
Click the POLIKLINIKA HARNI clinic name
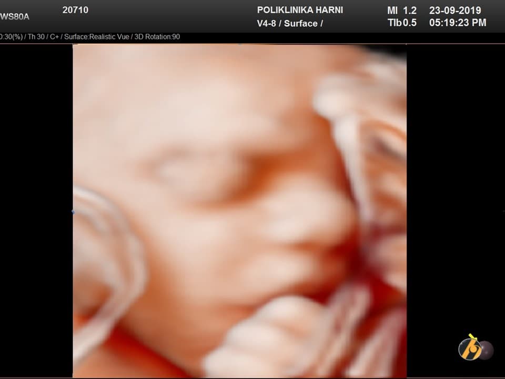coord(300,10)
